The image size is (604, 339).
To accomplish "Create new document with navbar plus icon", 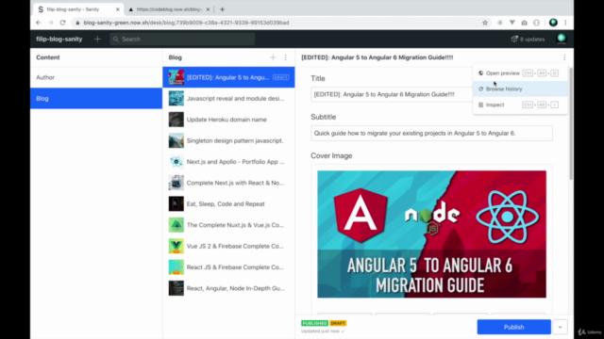I will coord(97,39).
